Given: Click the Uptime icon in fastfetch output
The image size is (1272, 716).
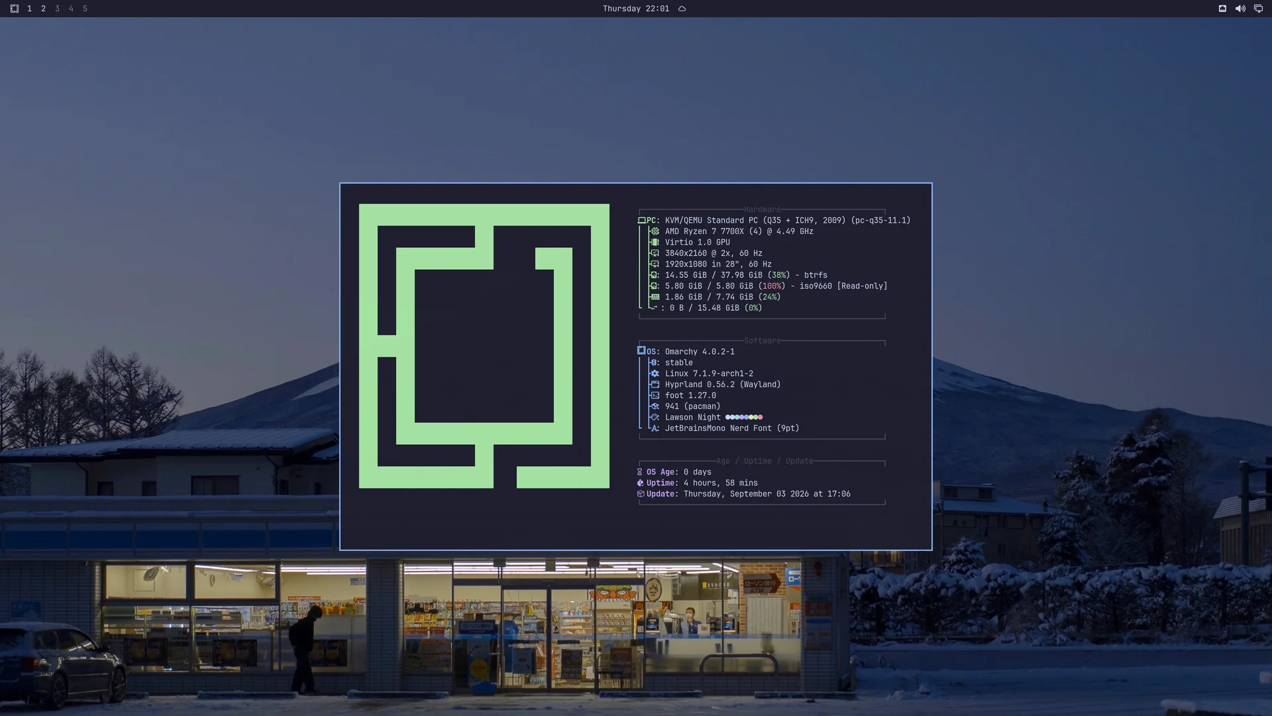Looking at the screenshot, I should click(x=640, y=483).
